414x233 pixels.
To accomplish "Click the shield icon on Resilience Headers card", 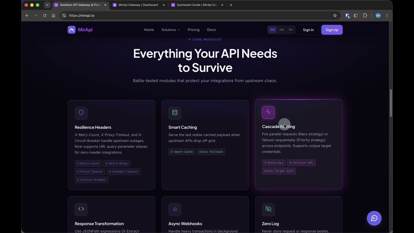I will 81,113.
